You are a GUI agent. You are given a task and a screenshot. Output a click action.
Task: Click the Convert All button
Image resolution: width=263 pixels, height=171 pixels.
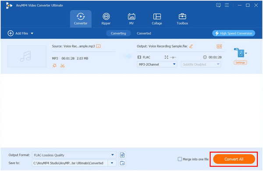coord(234,159)
